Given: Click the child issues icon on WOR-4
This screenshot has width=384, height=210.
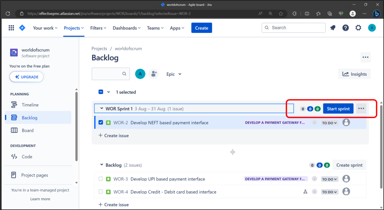Looking at the screenshot, I should (305, 192).
